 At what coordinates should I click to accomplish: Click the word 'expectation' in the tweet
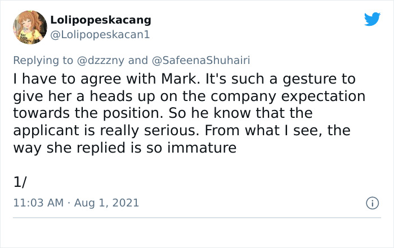pos(323,97)
